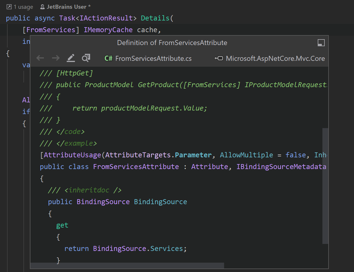Click the assembly reference icon beside Microsoft.AspNetCore.Mvc.Core
This screenshot has width=354, height=272.
pyautogui.click(x=219, y=58)
